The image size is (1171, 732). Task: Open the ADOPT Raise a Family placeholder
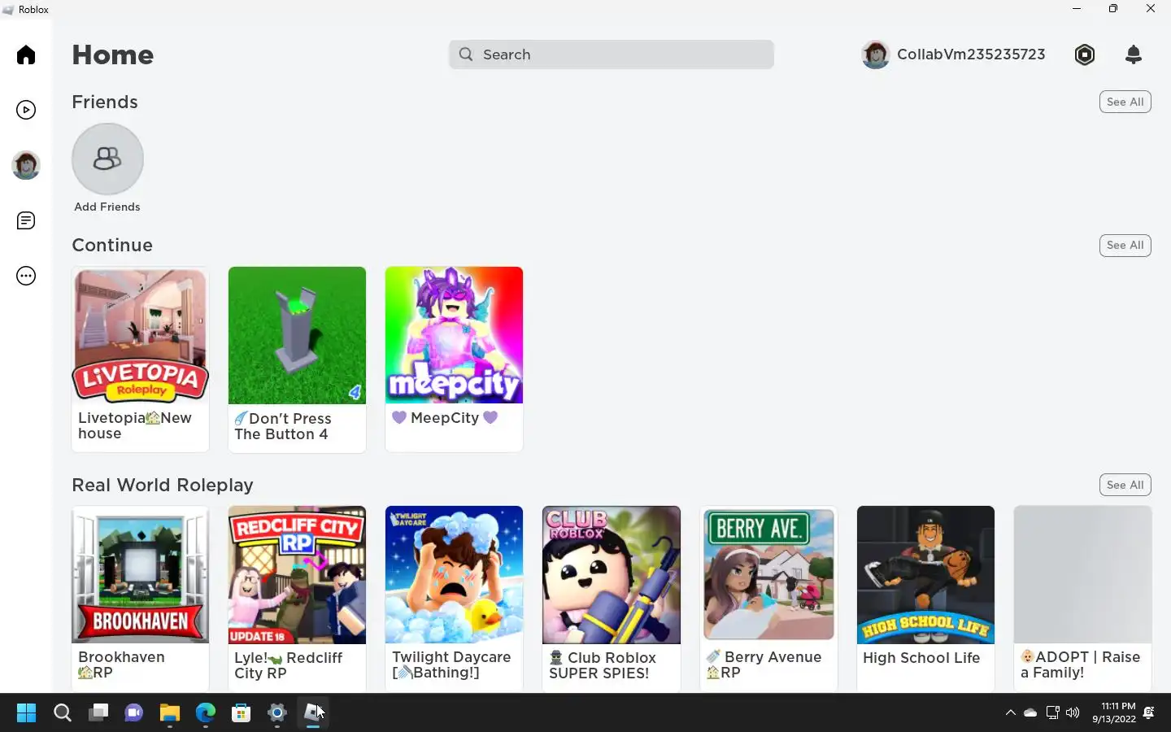(1082, 574)
